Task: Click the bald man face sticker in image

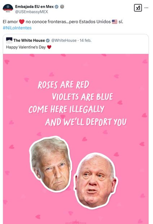Action: click(x=96, y=181)
